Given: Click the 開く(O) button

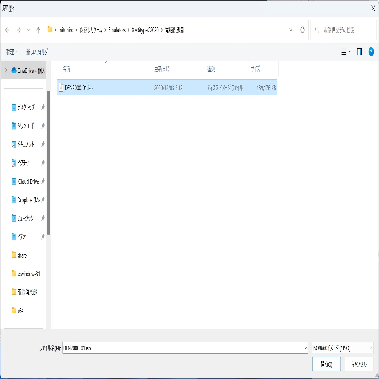Looking at the screenshot, I should [326, 364].
